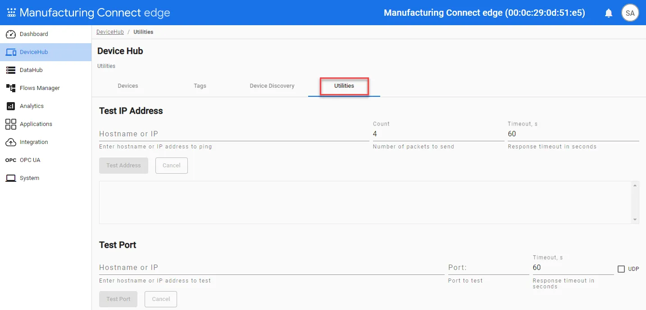Click the Port input field

tap(489, 268)
